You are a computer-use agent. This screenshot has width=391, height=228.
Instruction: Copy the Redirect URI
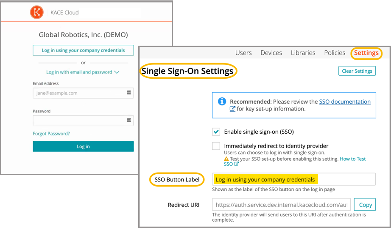[x=365, y=205]
